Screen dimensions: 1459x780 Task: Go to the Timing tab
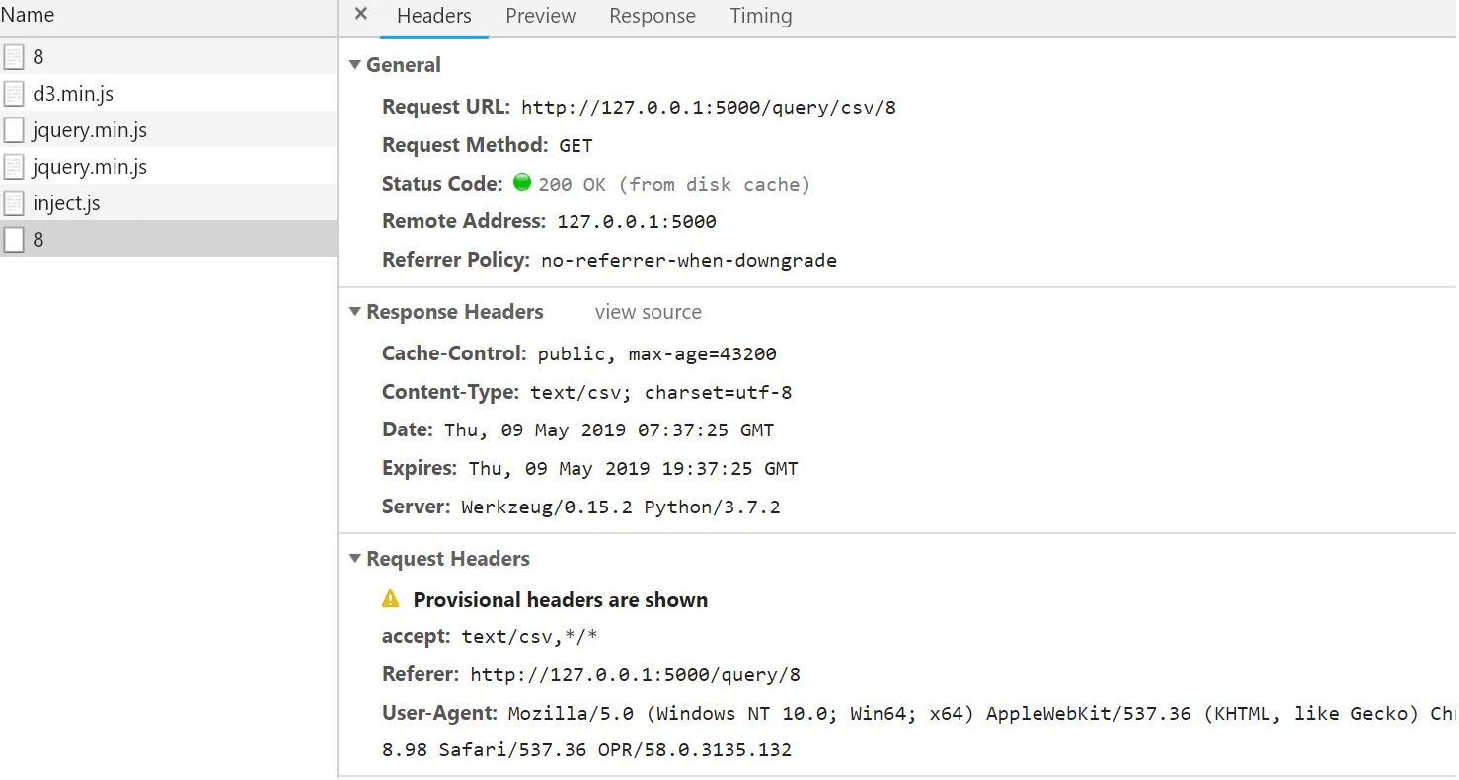point(760,16)
